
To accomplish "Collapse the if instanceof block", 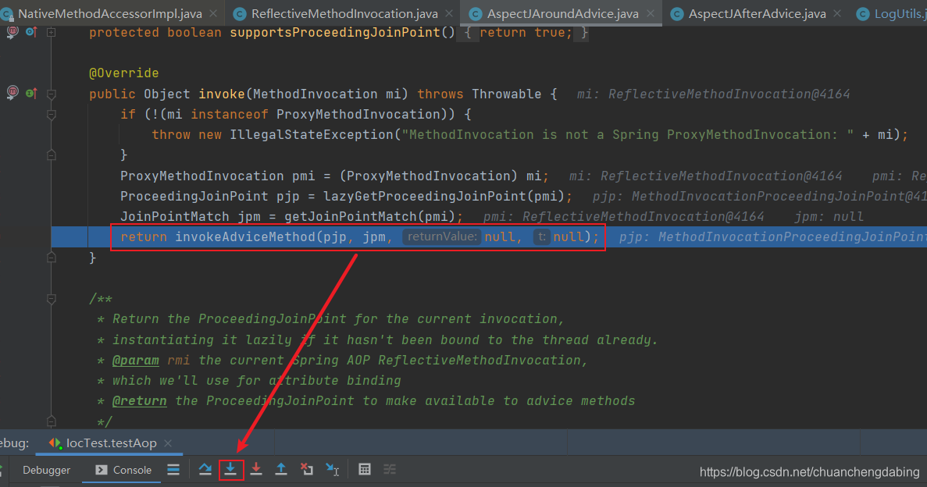I will coord(52,115).
